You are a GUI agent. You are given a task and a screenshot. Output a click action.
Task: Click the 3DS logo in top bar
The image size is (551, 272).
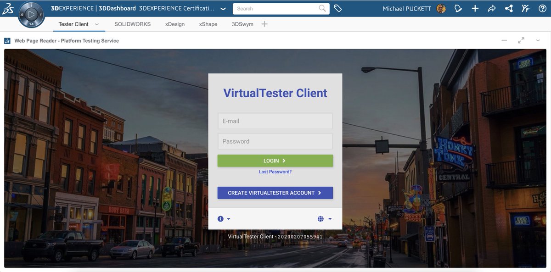[9, 9]
